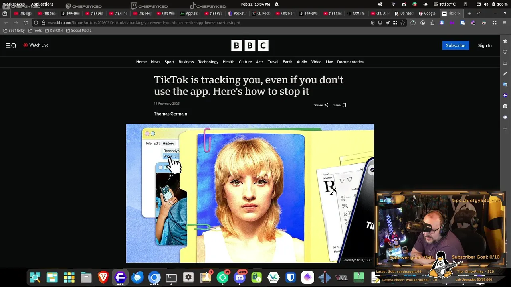The height and width of the screenshot is (287, 511).
Task: Open history clock in browser sidebar
Action: click(x=505, y=52)
